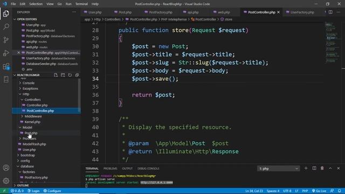Switch to the DEBUG CONSOLE tab
This screenshot has width=345, height=194.
148,169
